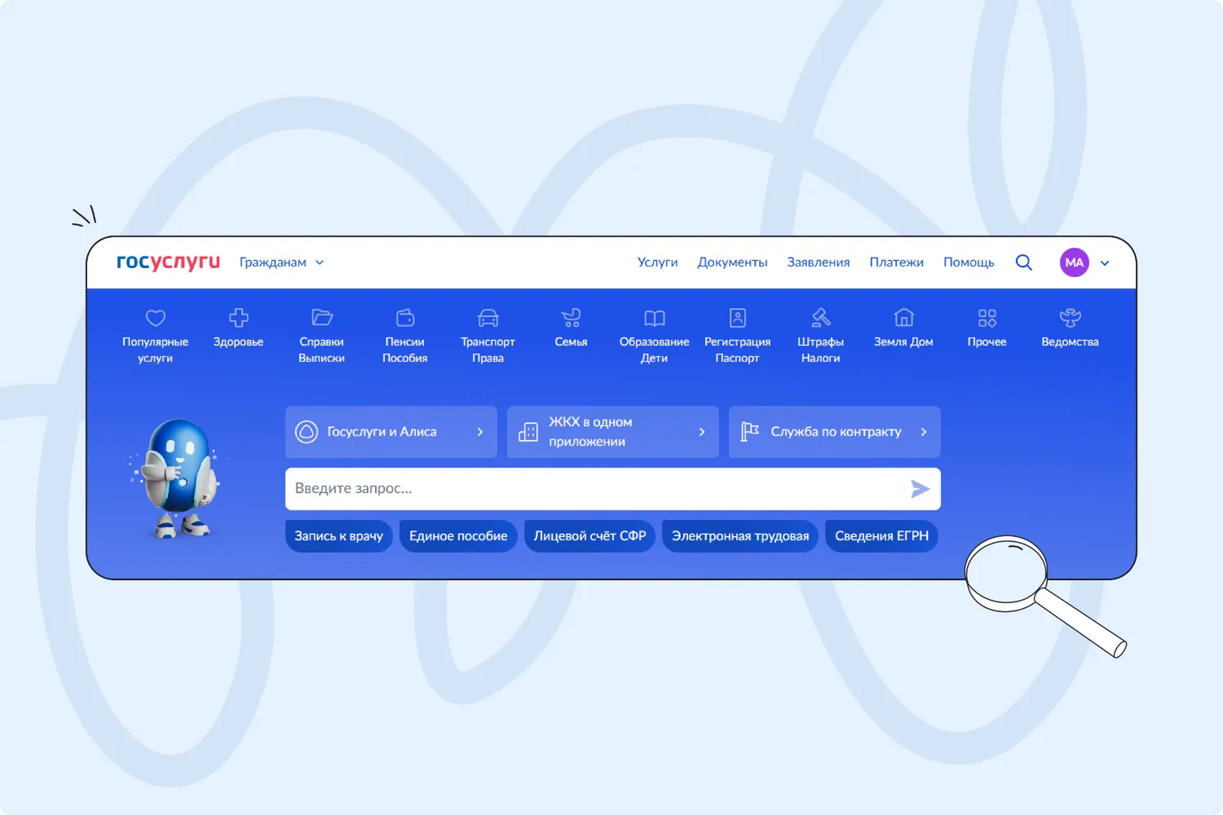
Task: Open Транспорт Права car icon
Action: click(488, 317)
